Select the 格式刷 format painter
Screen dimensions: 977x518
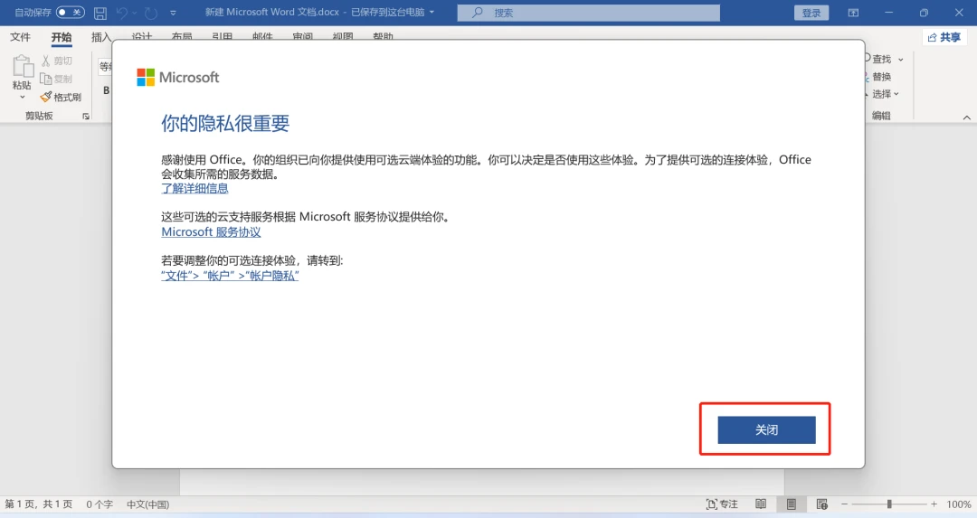coord(61,97)
